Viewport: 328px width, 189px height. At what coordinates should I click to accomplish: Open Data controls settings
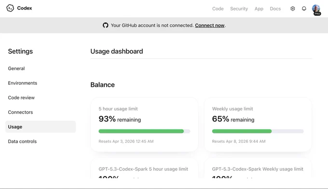pos(22,141)
